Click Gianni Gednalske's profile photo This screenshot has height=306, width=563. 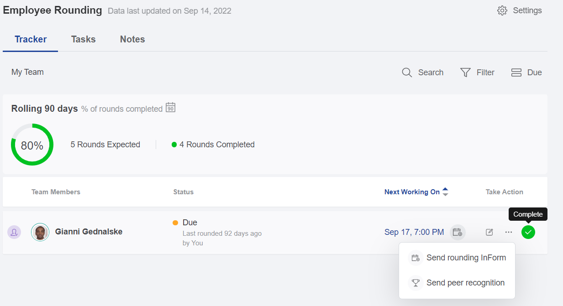coord(40,232)
